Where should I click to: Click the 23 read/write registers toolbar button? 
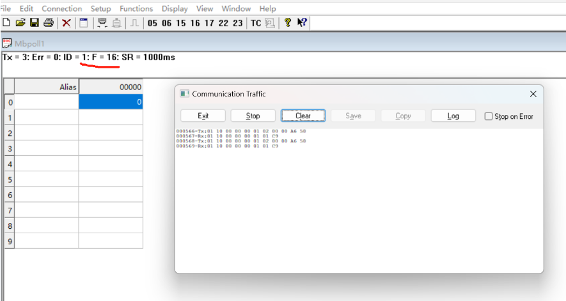(237, 23)
